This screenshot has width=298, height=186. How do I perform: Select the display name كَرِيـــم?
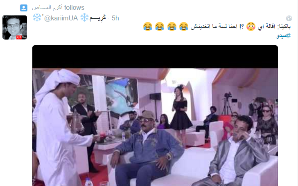98,18
